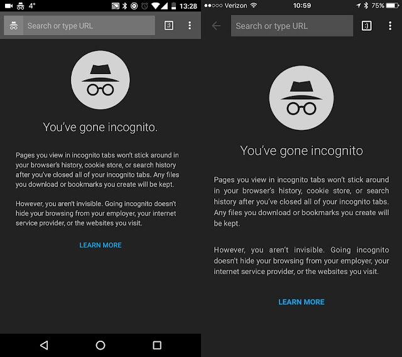
Task: Tap the do-not-disturb icon in Android status bar
Action: [x=134, y=6]
